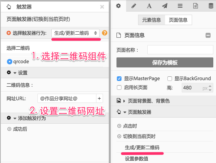
Task: Click the orange question mark help icon
Action: tap(105, 33)
